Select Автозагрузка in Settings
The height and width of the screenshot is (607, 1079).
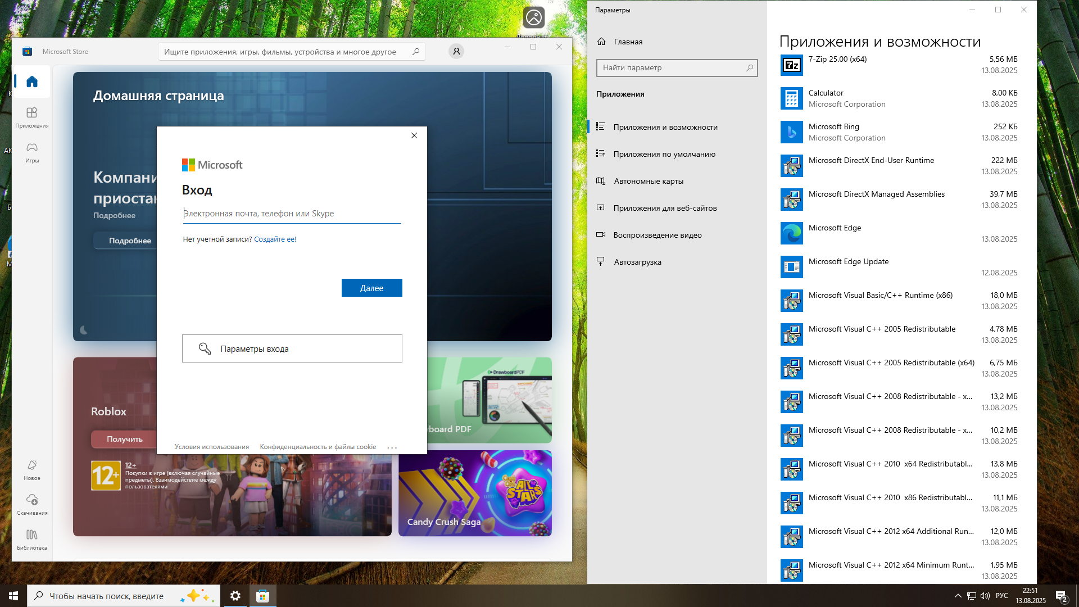pyautogui.click(x=677, y=262)
